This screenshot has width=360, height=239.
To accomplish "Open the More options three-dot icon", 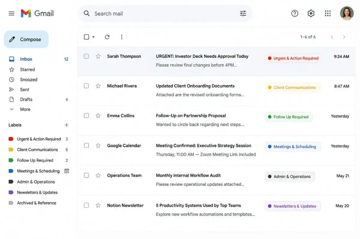I will 121,37.
